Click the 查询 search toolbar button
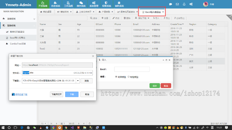Image resolution: width=232 pixels, height=130 pixels. pyautogui.click(x=94, y=18)
